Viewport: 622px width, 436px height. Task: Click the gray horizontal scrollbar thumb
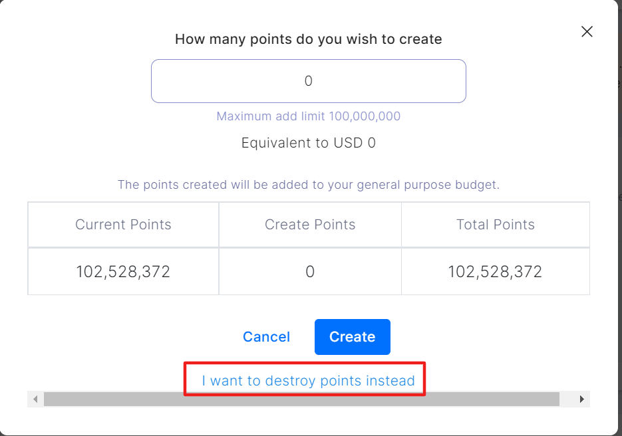click(299, 399)
